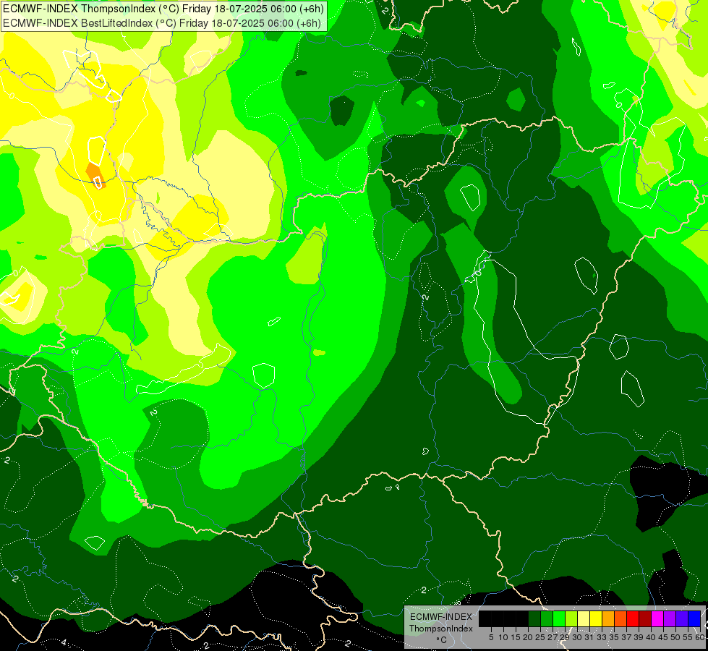
Task: Select the light orange 33–35 legend swatch
Action: pyautogui.click(x=608, y=618)
